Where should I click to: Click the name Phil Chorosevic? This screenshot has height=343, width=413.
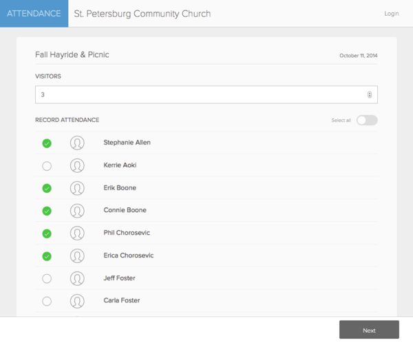[x=127, y=233]
